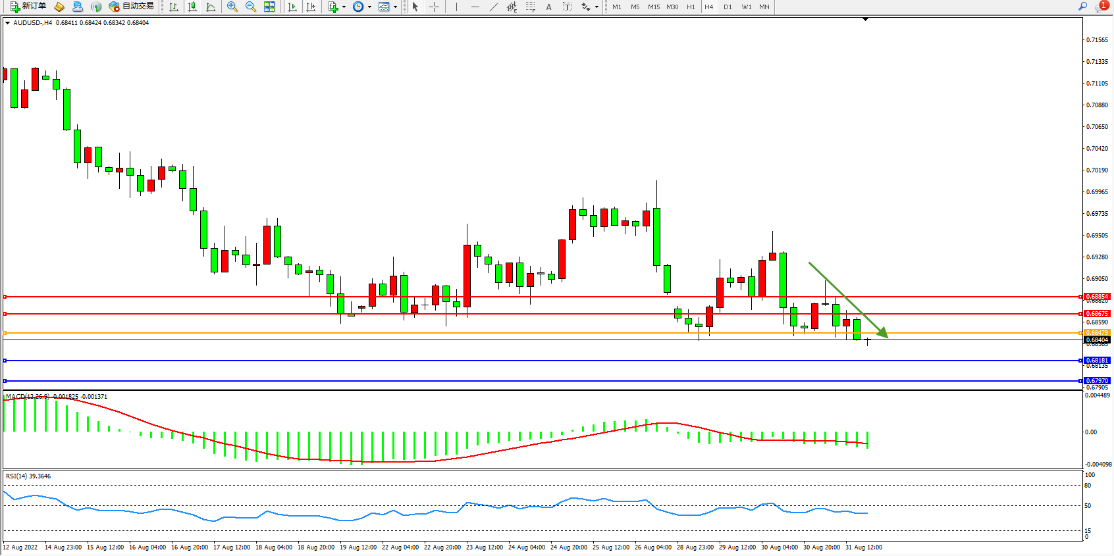Switch timeframe to M15
The height and width of the screenshot is (556, 1114).
coord(653,7)
